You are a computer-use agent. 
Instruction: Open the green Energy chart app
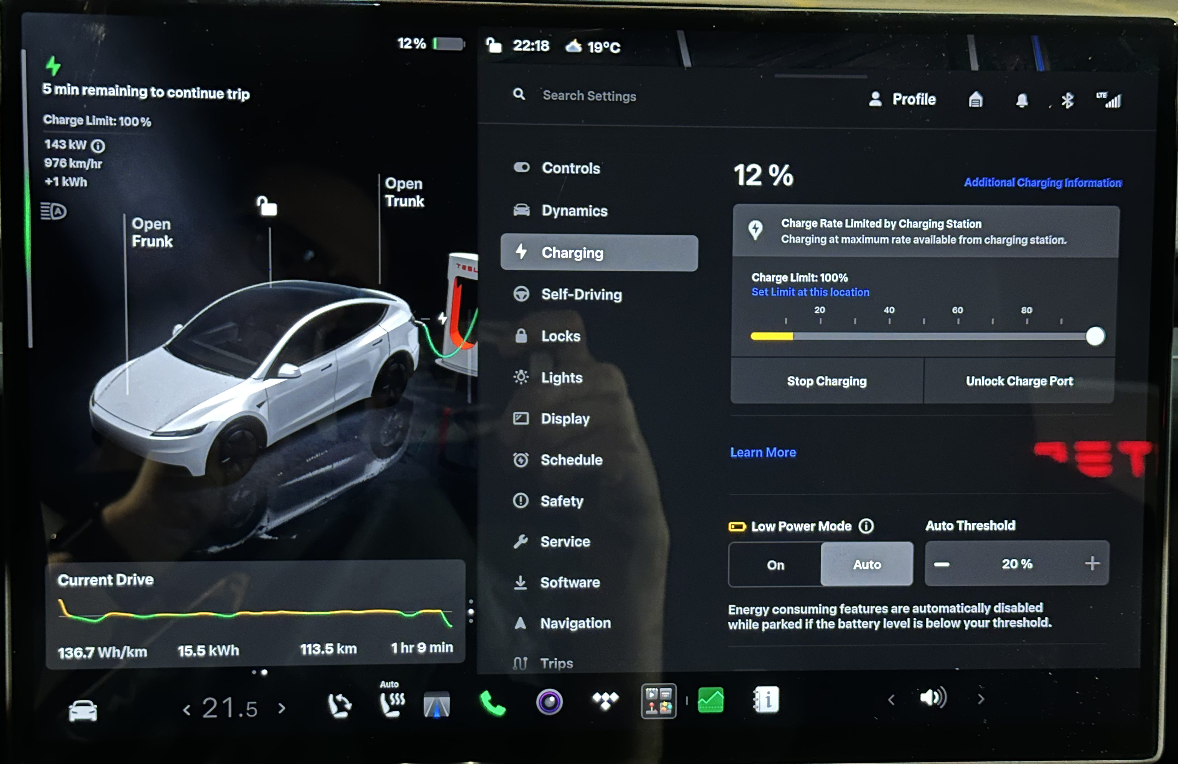(x=710, y=700)
